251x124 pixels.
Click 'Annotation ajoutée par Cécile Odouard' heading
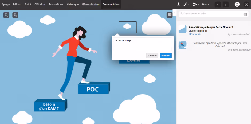pyautogui.click(x=211, y=27)
